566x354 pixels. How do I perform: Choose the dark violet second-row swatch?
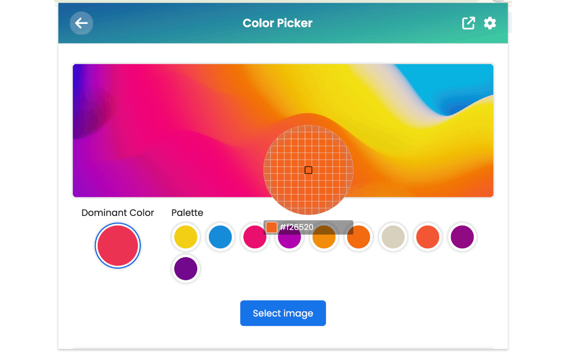point(186,269)
